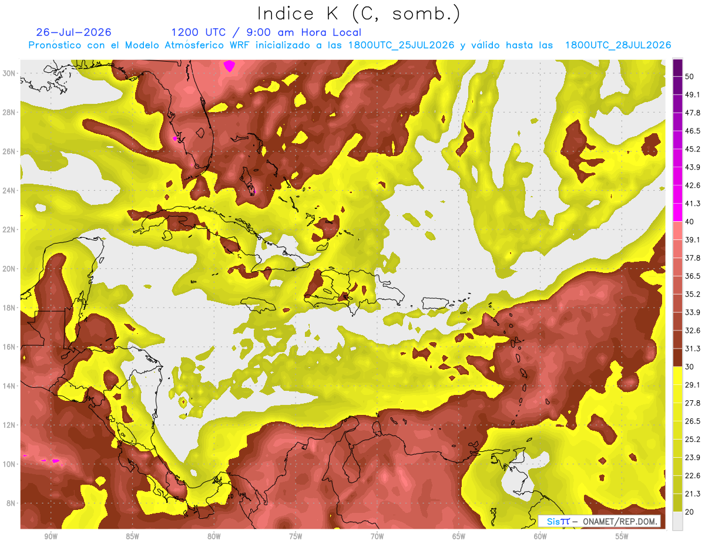Click the '40' value on the color scale
Screen dimensions: 705x544
tap(689, 222)
